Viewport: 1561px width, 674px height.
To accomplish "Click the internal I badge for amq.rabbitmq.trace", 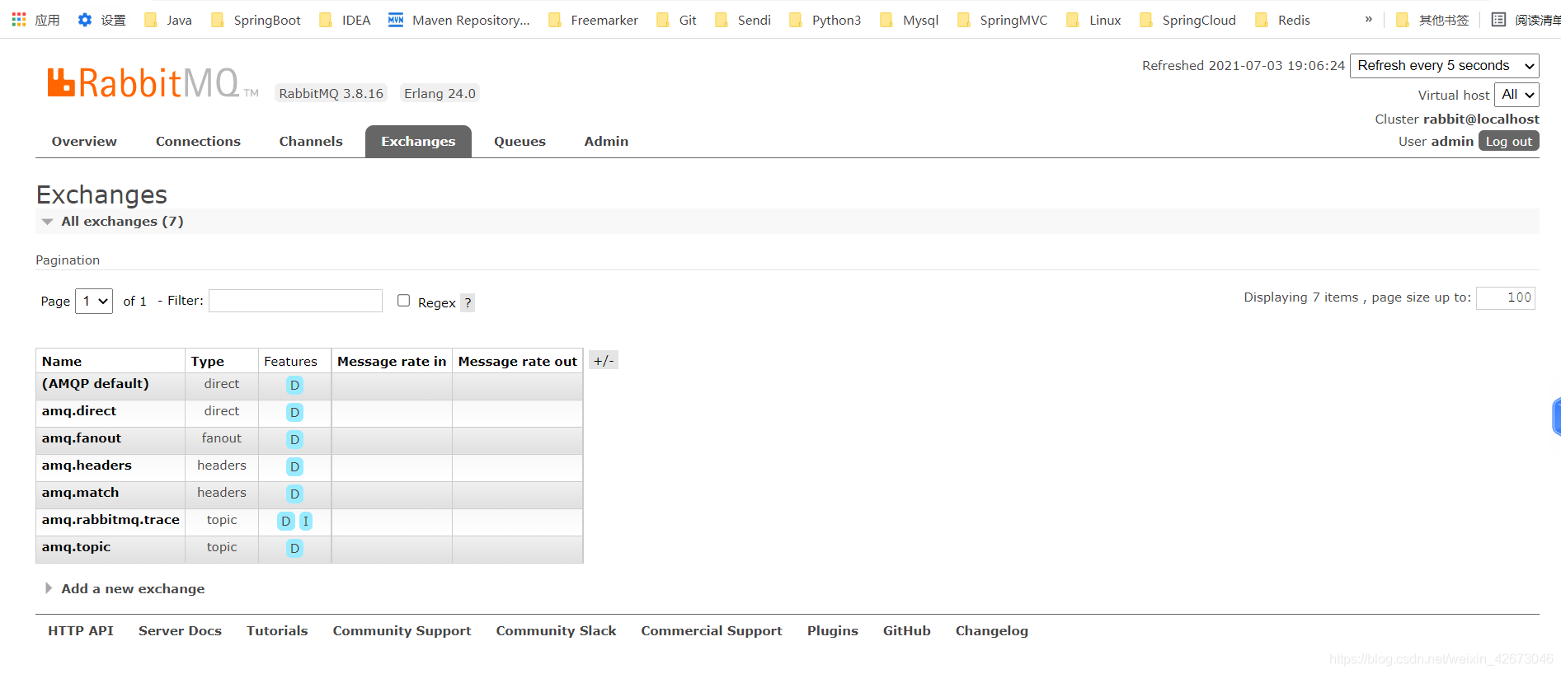I will 306,521.
